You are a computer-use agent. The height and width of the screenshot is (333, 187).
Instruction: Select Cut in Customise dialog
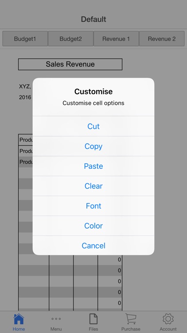93,126
